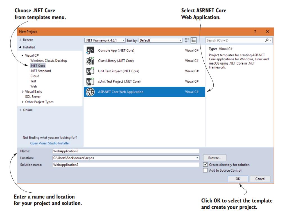Collapse the Installed section
This screenshot has width=287, height=212.
(x=20, y=47)
